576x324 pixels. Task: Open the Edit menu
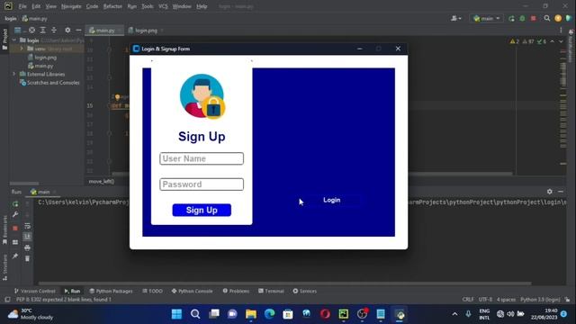(x=36, y=6)
